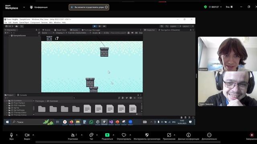Open the Undo History icon

coord(162,26)
